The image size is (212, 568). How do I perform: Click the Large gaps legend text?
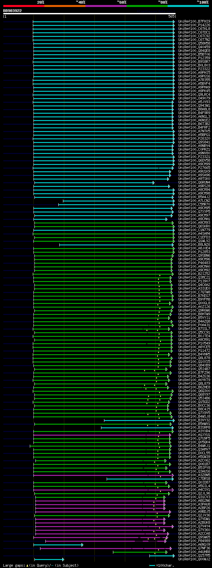pos(41,565)
